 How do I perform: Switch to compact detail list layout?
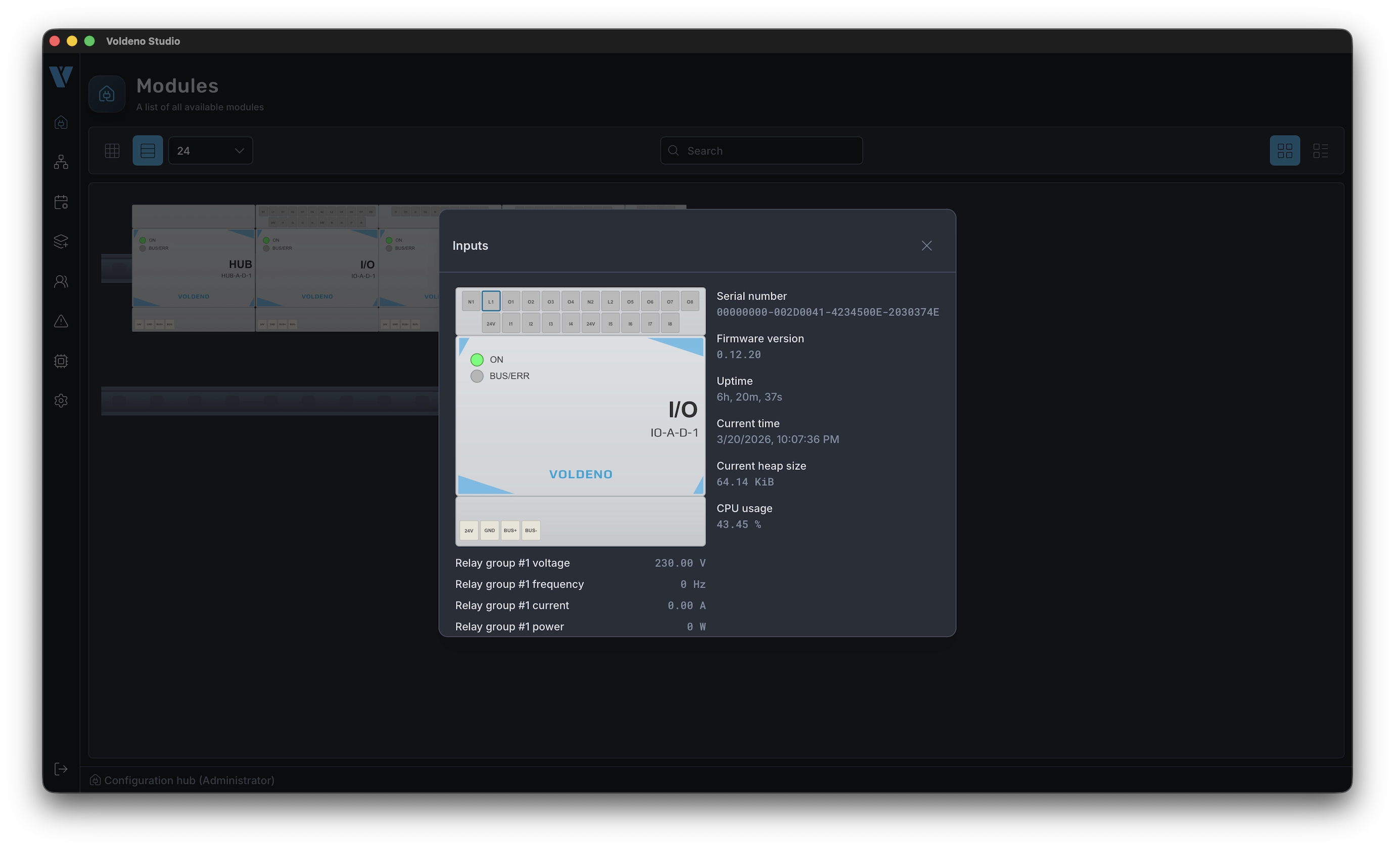1321,150
